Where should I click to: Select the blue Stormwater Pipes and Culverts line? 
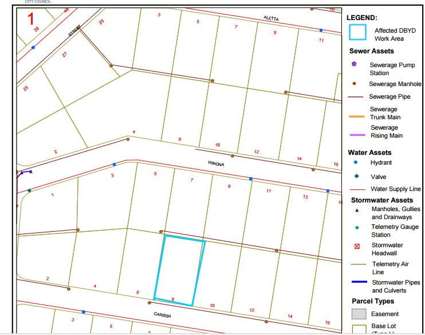(359, 282)
